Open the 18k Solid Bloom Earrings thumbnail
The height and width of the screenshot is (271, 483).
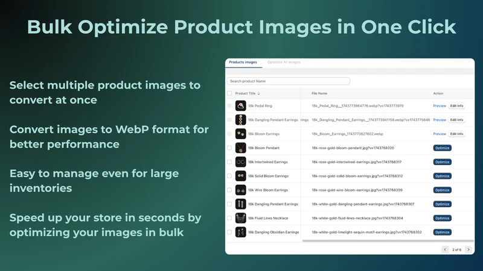[240, 176]
